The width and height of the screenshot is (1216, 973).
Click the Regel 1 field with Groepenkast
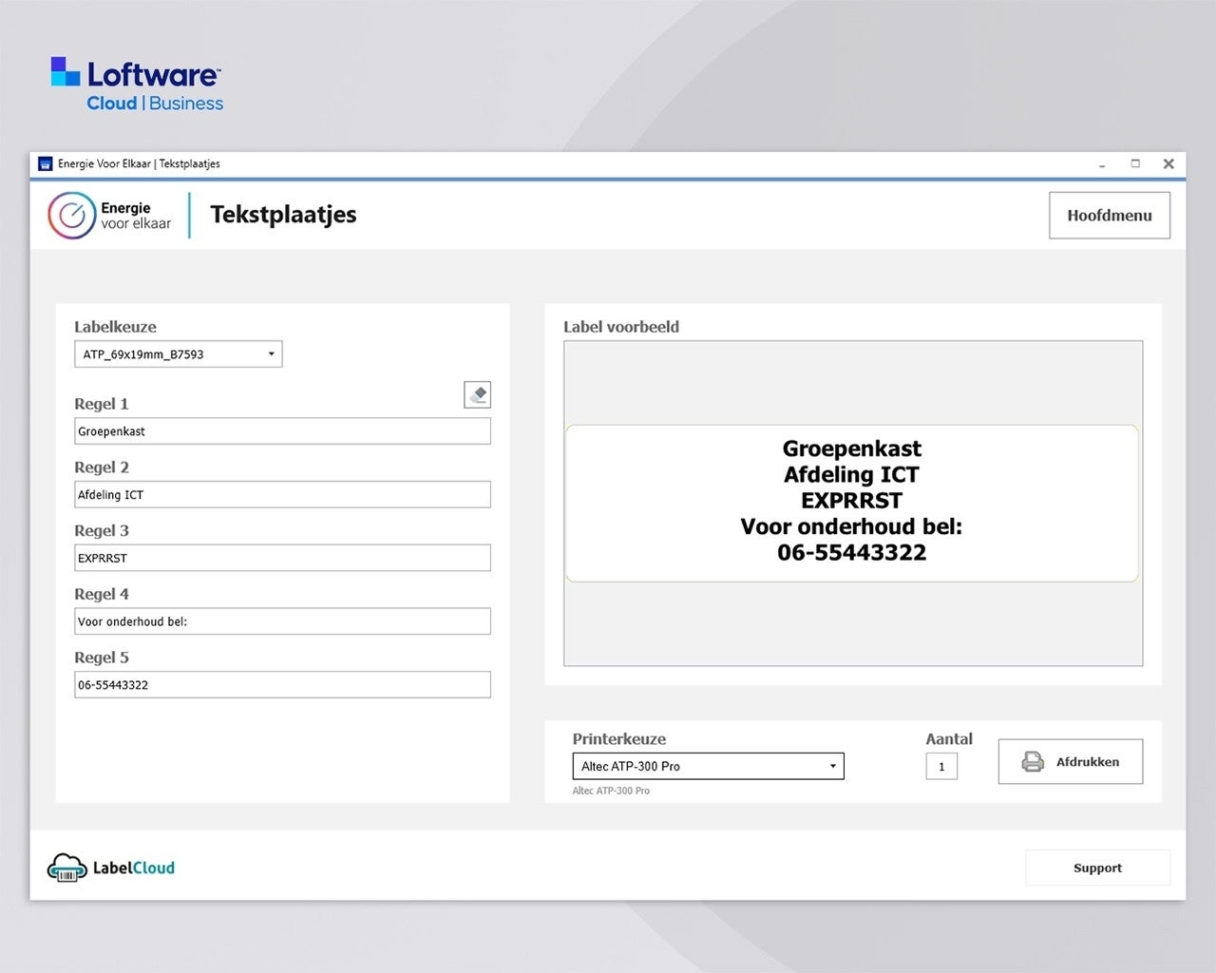pyautogui.click(x=282, y=431)
